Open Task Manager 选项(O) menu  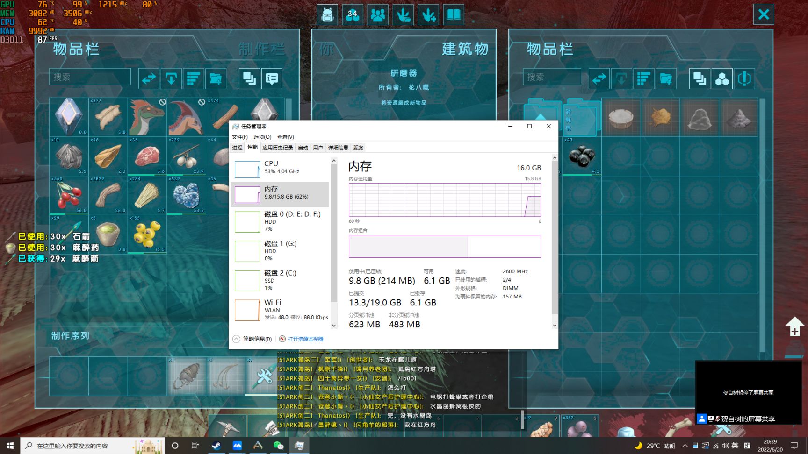262,137
